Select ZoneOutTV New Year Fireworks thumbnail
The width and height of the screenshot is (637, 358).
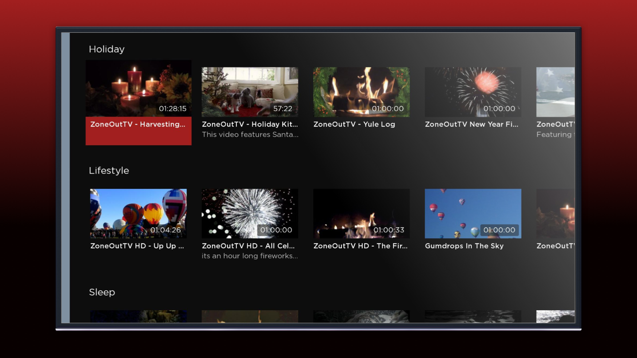(473, 92)
